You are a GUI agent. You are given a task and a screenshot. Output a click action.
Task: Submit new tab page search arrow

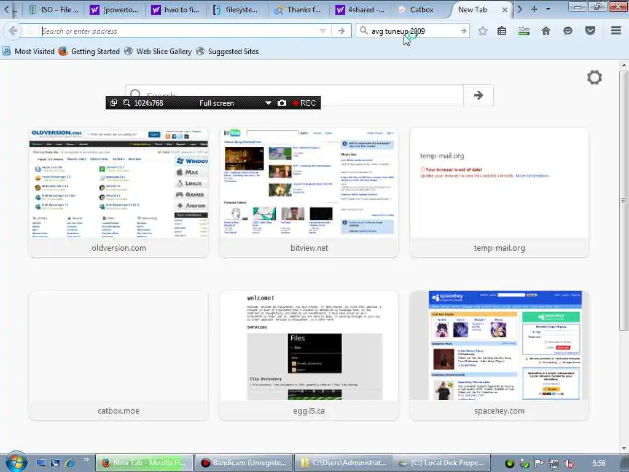(x=478, y=95)
